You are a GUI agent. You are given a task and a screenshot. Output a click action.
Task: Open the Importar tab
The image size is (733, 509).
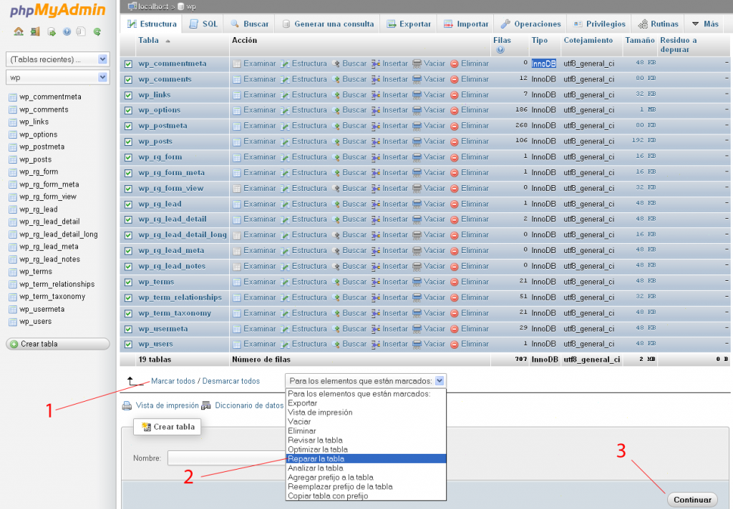click(x=465, y=24)
